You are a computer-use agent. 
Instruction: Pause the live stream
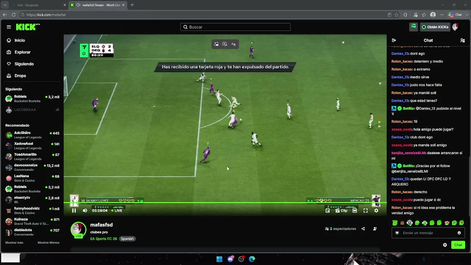tap(74, 211)
